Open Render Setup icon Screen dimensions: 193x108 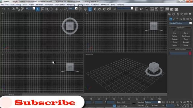(167, 9)
